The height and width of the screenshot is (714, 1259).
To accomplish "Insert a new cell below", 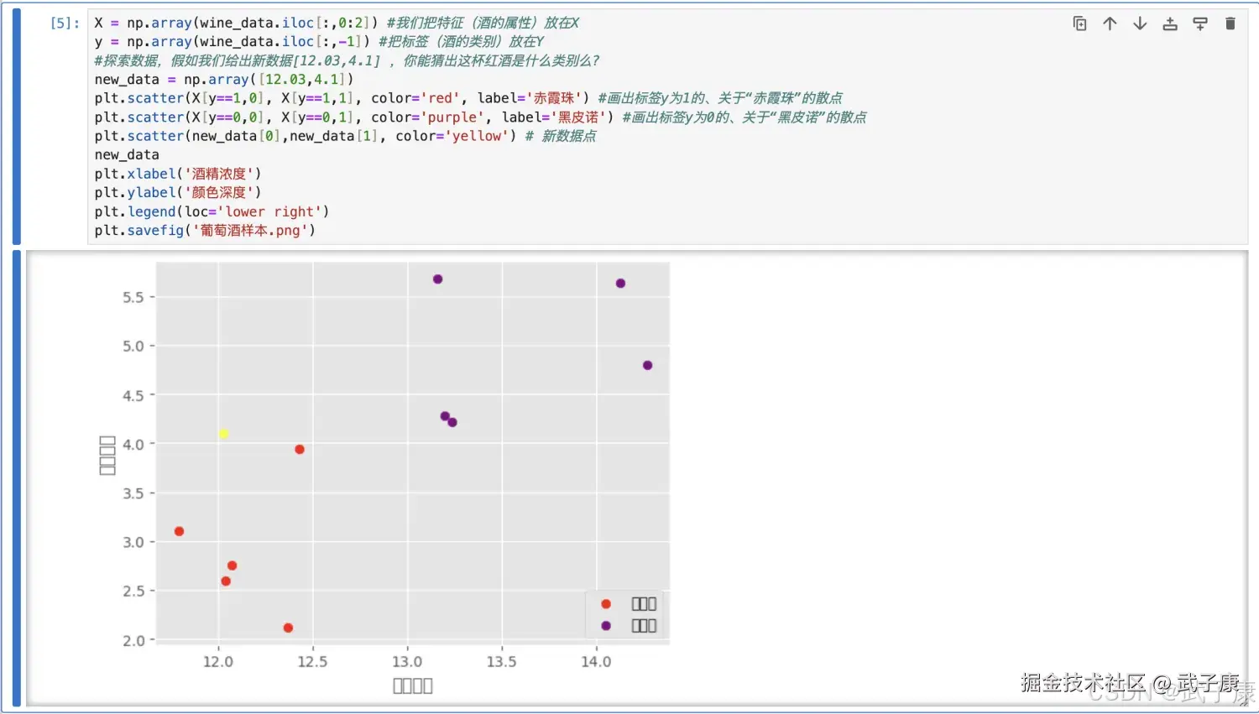I will 1199,23.
